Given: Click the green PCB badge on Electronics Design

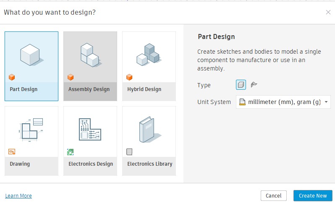Looking at the screenshot, I should [71, 152].
